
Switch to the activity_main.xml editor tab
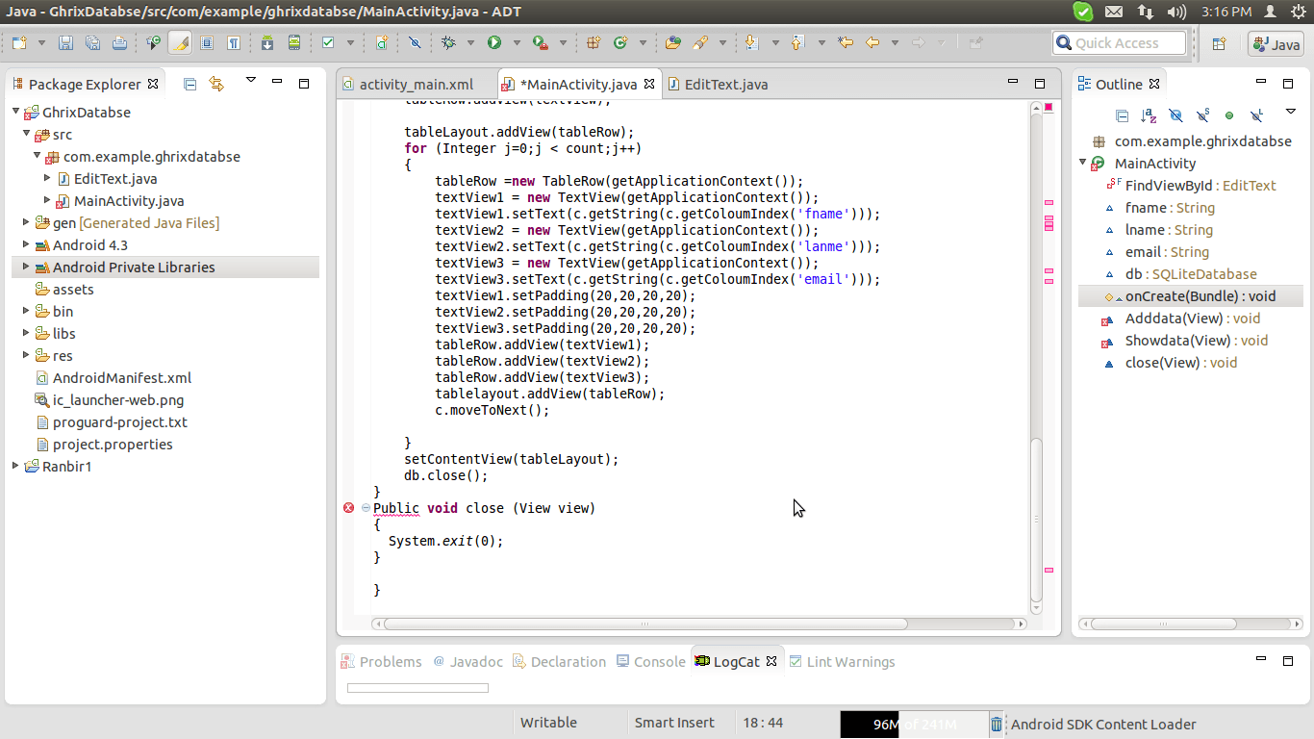click(x=416, y=85)
